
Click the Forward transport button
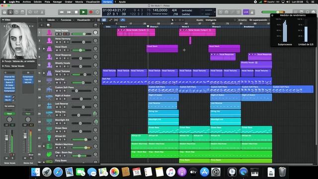(x=69, y=12)
